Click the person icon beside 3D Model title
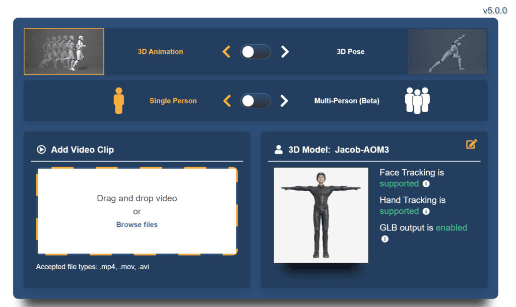Image resolution: width=516 pixels, height=307 pixels. (279, 149)
